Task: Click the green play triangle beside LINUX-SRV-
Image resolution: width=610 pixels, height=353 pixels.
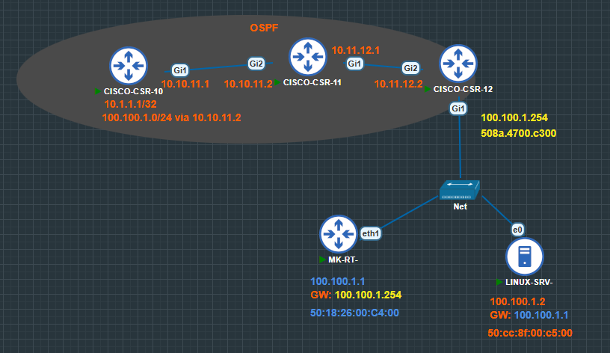Action: click(499, 282)
